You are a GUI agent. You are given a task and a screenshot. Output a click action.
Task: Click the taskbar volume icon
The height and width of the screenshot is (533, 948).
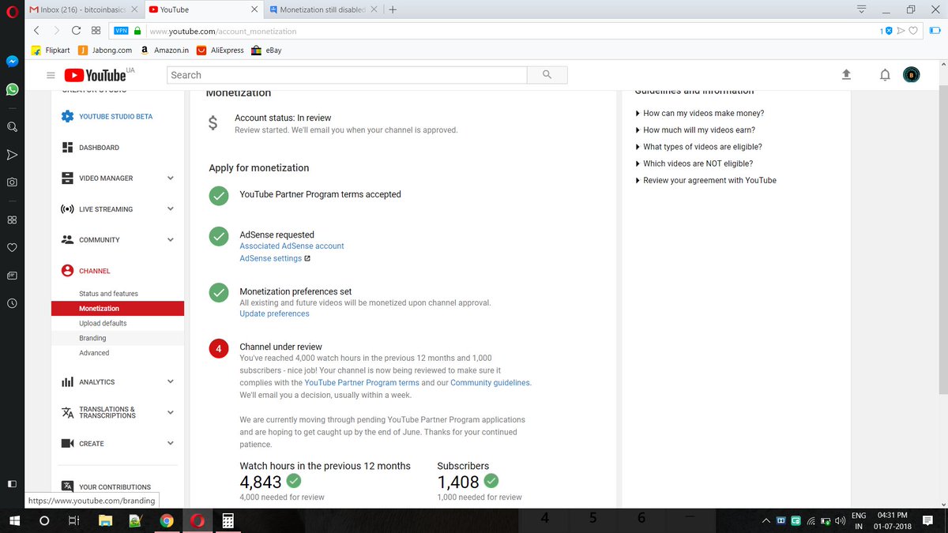coord(840,520)
